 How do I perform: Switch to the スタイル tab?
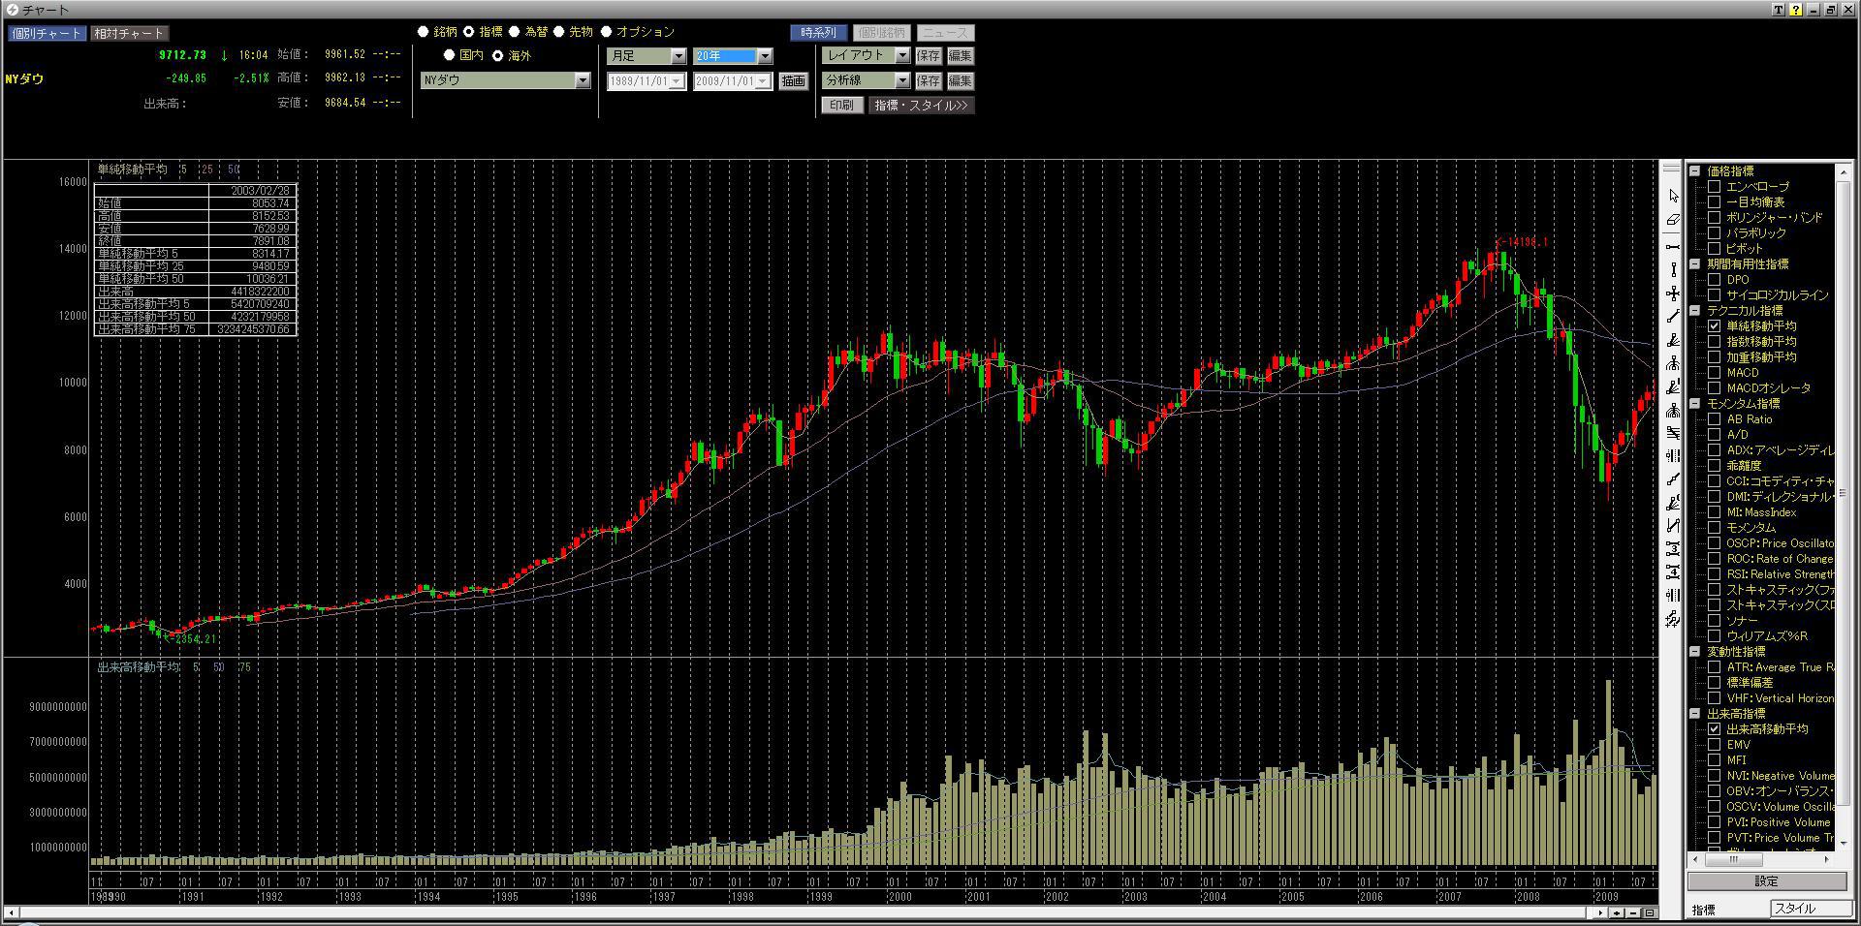pos(1808,909)
